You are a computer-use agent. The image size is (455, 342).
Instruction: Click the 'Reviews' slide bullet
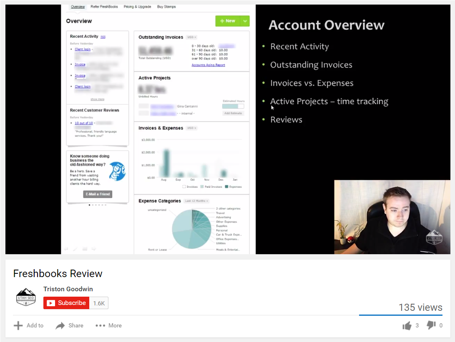[x=287, y=119]
